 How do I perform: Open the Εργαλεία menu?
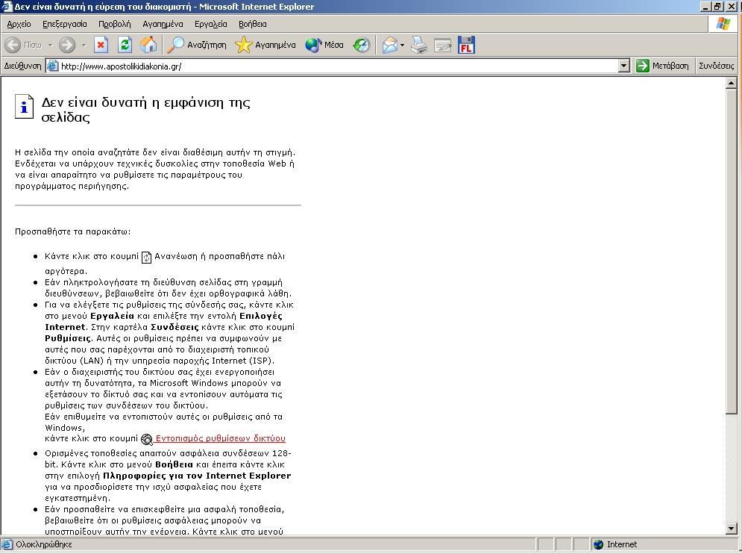(x=210, y=24)
